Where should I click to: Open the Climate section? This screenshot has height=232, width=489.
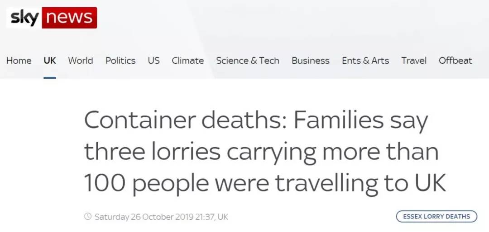point(188,60)
